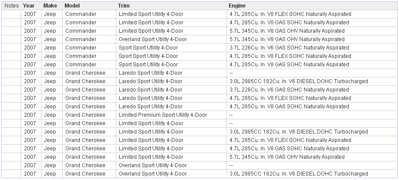Select Commander Overland Sport Utility trim cell
399x180 pixels.
coord(153,39)
